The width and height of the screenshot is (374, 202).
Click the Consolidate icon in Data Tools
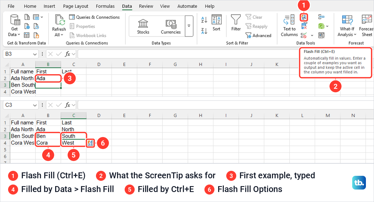click(x=321, y=17)
